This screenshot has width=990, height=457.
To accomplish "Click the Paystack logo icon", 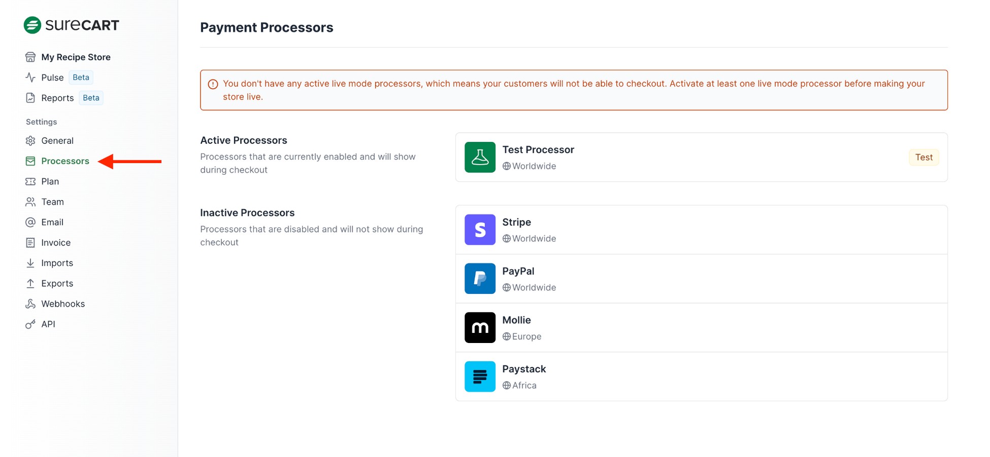I will point(480,376).
